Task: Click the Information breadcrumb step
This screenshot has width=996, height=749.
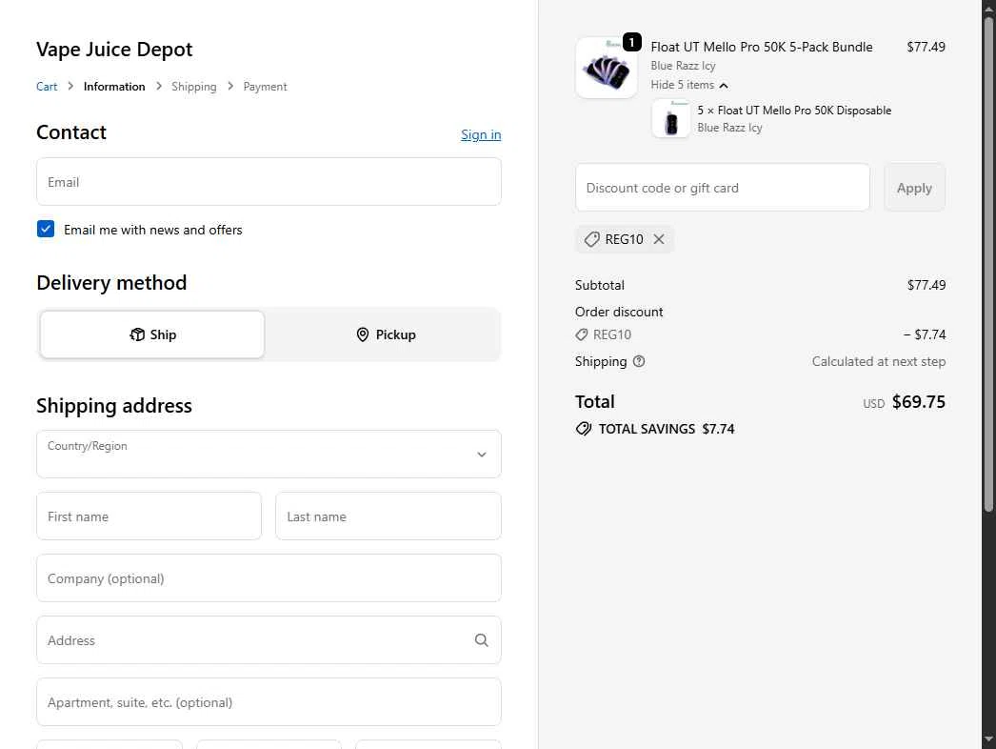Action: [x=114, y=87]
